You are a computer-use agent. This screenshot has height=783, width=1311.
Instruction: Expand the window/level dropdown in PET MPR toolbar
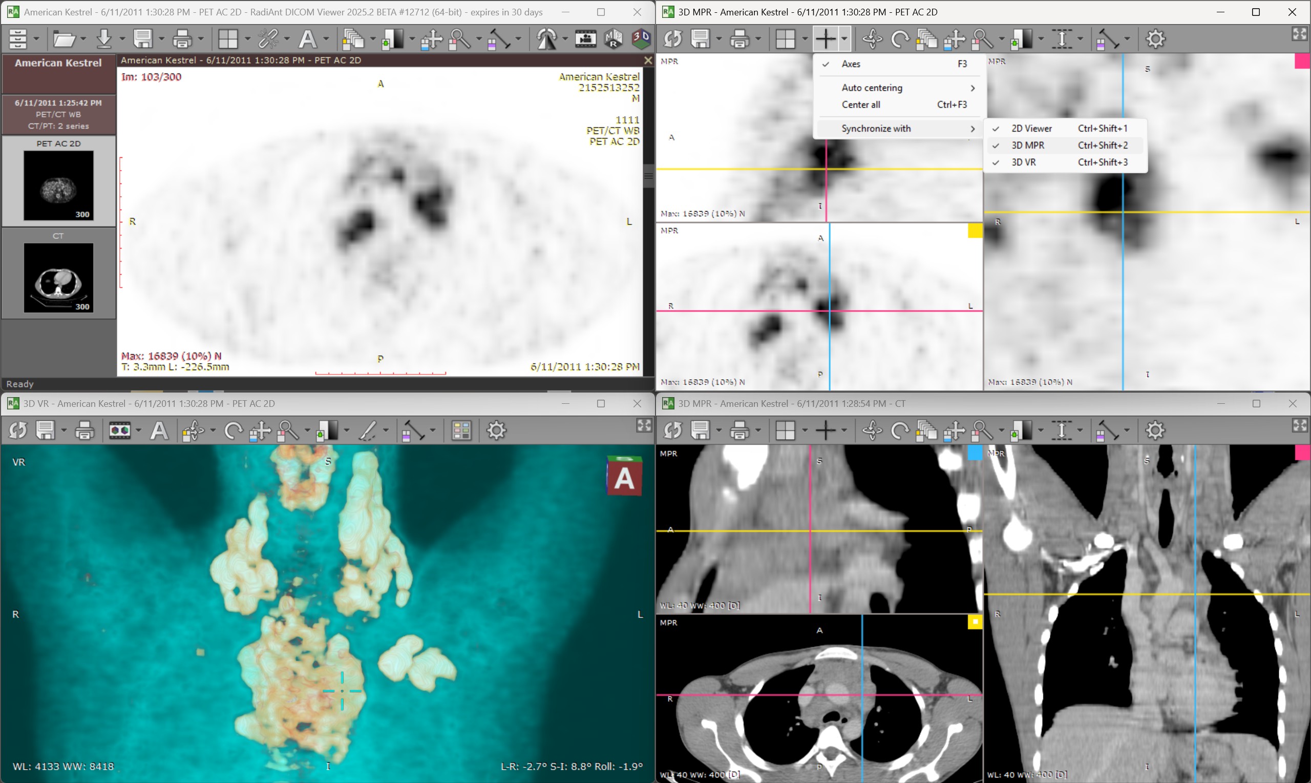point(1041,38)
